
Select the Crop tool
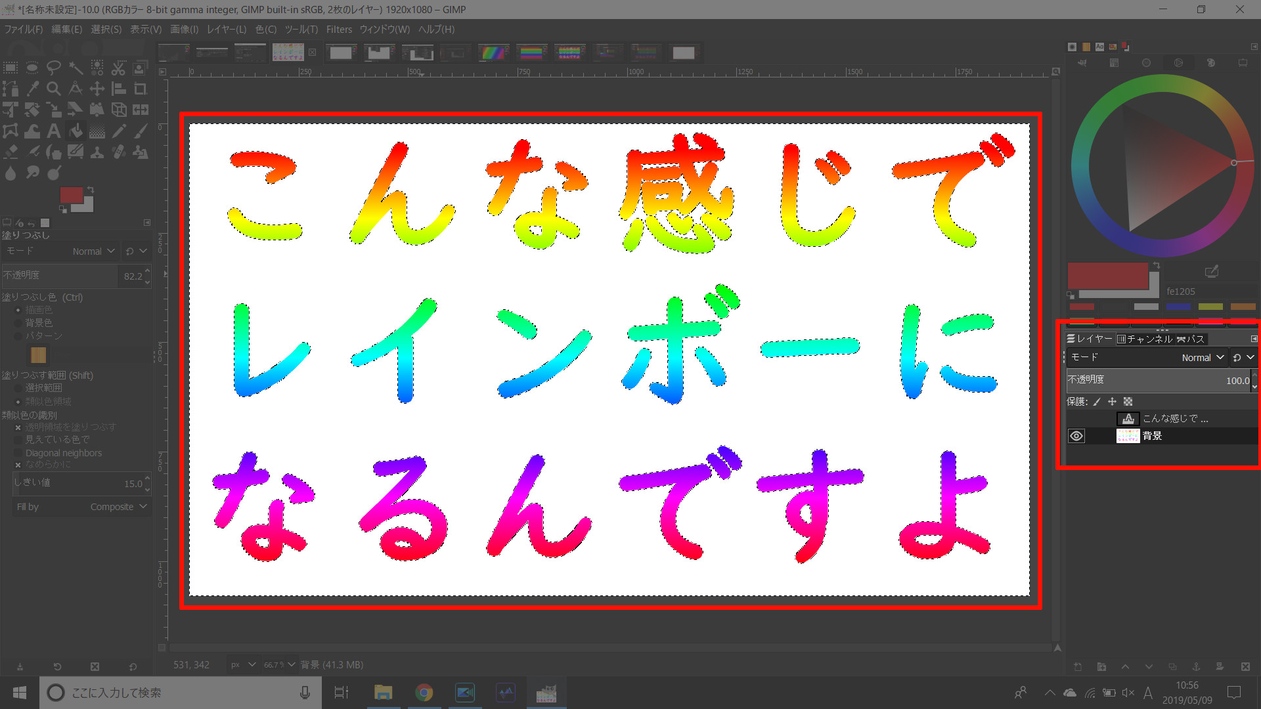(x=141, y=89)
